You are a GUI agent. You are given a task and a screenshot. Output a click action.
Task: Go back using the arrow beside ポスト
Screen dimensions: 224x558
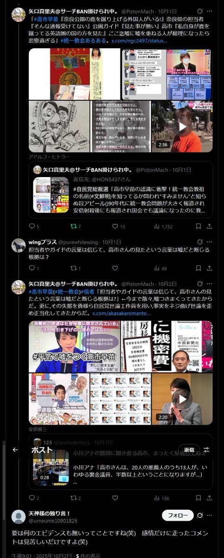pyautogui.click(x=15, y=450)
